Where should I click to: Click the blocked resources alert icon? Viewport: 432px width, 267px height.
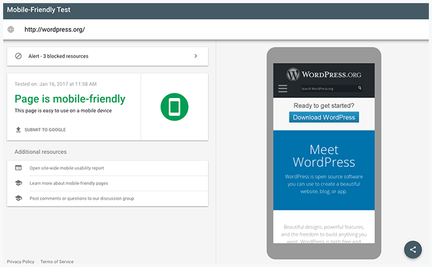pyautogui.click(x=19, y=56)
